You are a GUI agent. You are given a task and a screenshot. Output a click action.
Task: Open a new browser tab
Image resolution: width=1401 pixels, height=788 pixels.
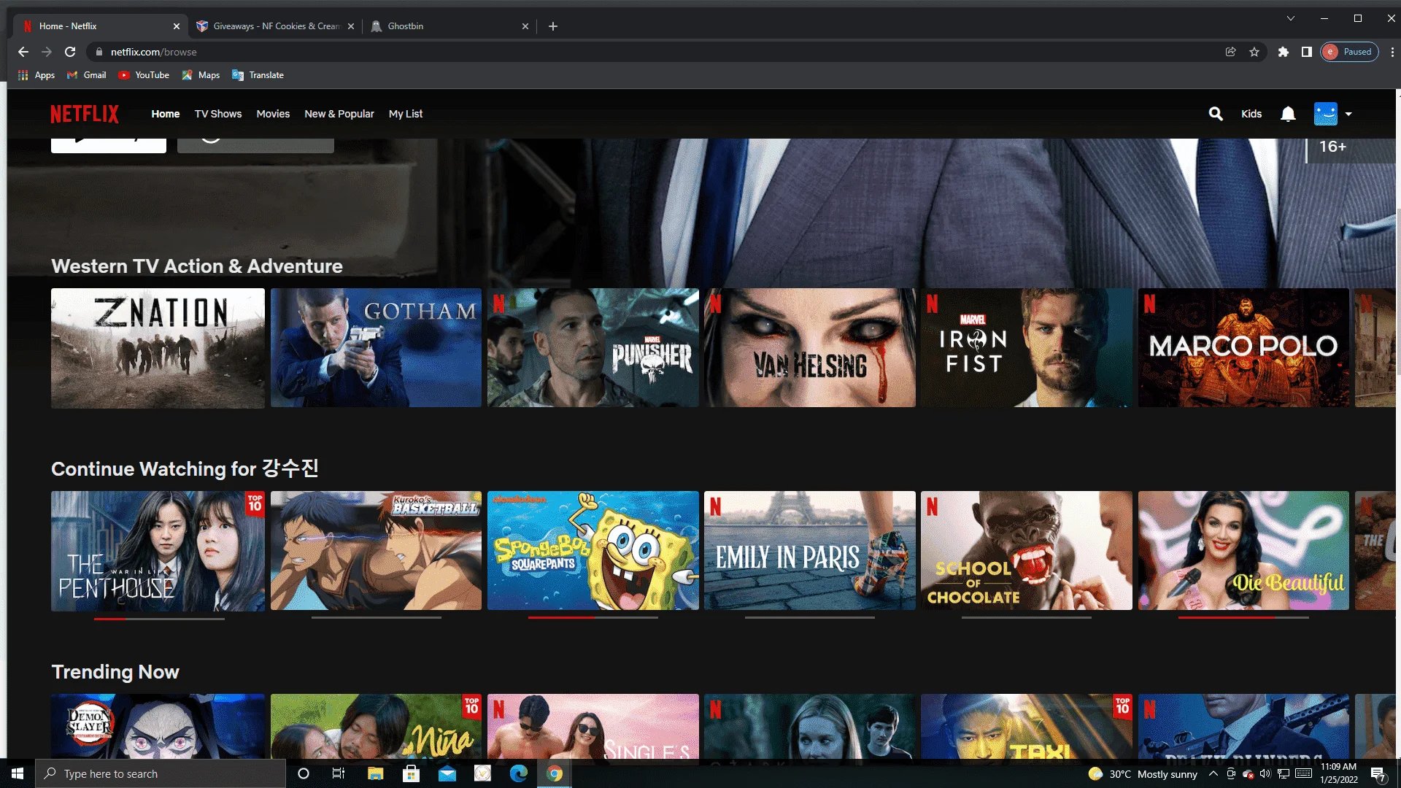click(x=553, y=26)
